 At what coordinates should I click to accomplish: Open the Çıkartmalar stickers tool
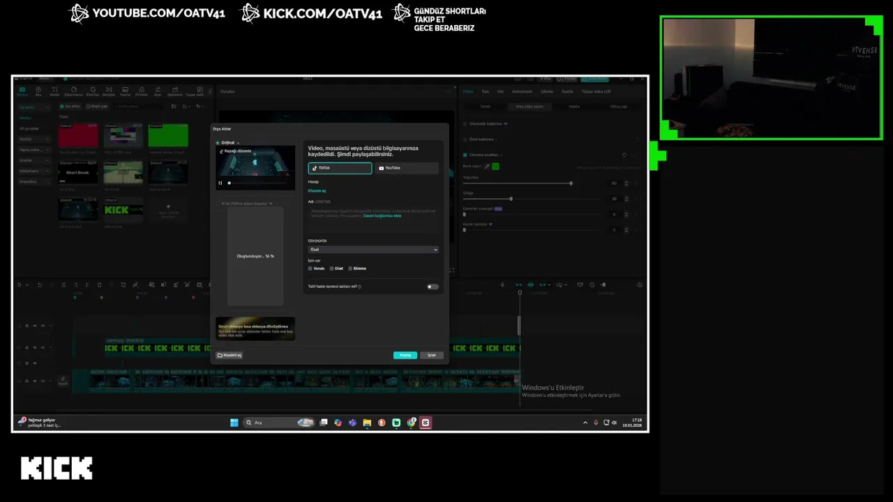[73, 91]
